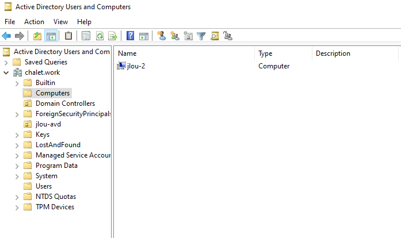
Task: Expand the Saved Queries node
Action: point(6,62)
